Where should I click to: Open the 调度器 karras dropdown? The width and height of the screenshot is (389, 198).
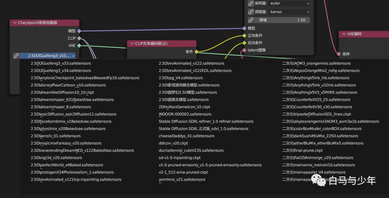[x=289, y=12]
